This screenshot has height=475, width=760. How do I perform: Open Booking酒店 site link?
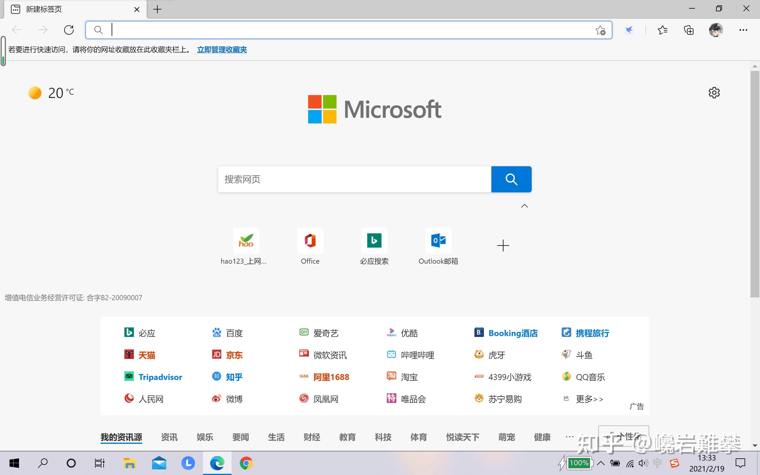coord(506,333)
